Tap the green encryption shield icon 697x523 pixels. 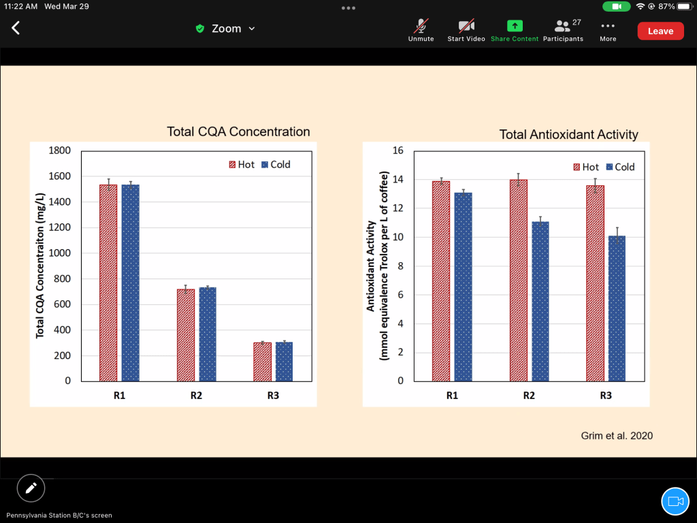199,29
